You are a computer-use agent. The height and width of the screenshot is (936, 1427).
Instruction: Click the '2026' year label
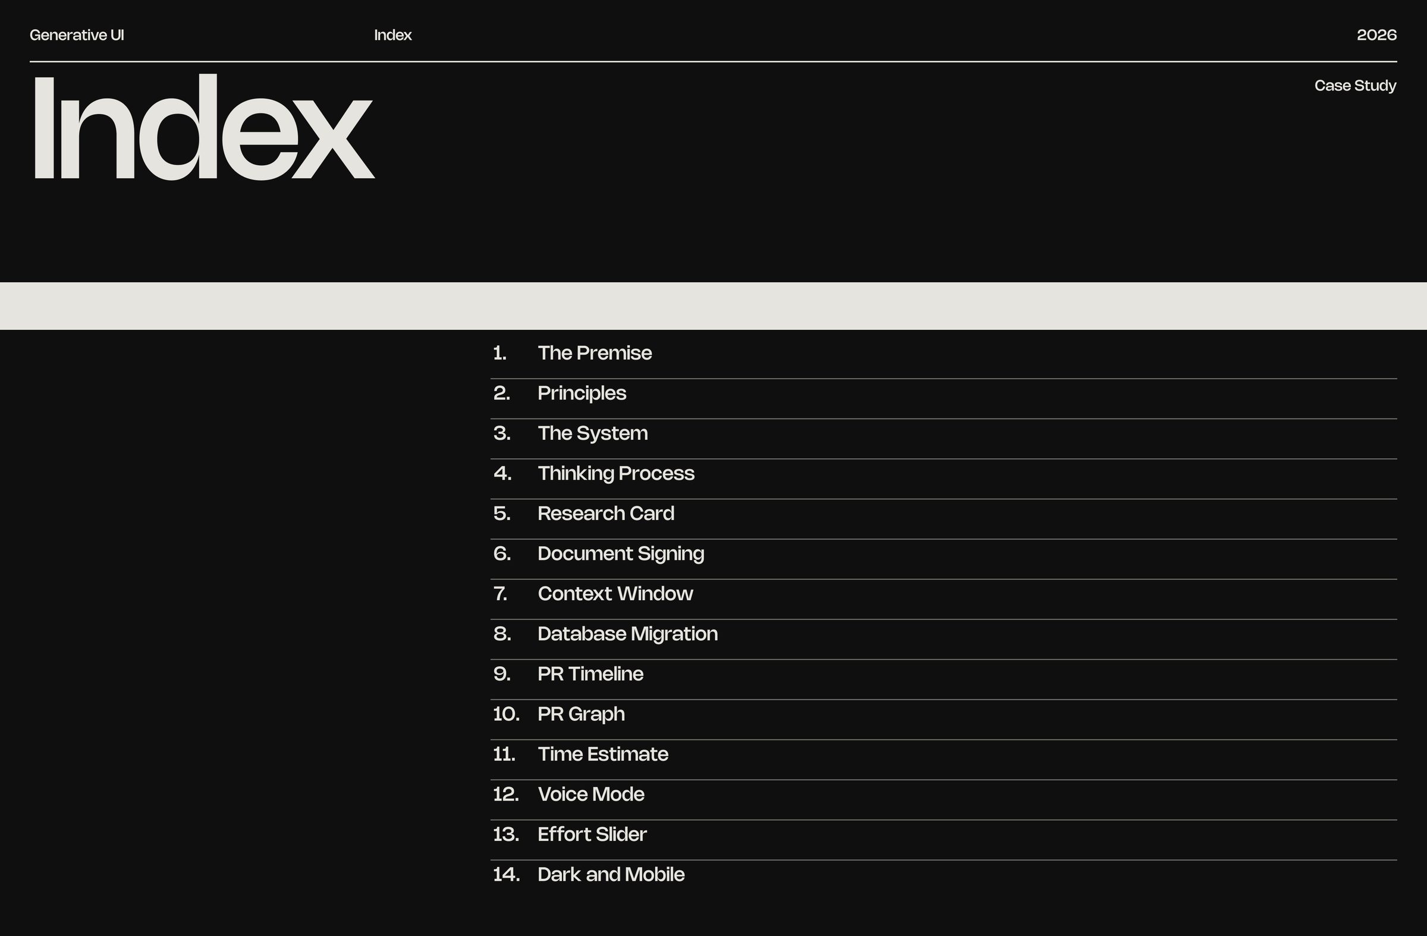click(1376, 35)
